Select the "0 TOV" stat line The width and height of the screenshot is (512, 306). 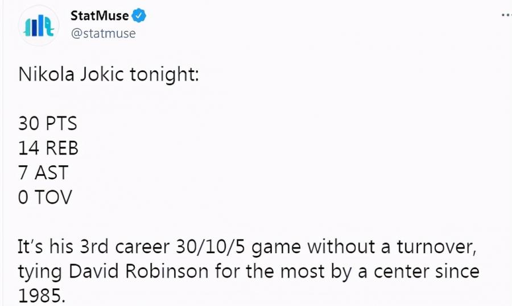point(45,197)
